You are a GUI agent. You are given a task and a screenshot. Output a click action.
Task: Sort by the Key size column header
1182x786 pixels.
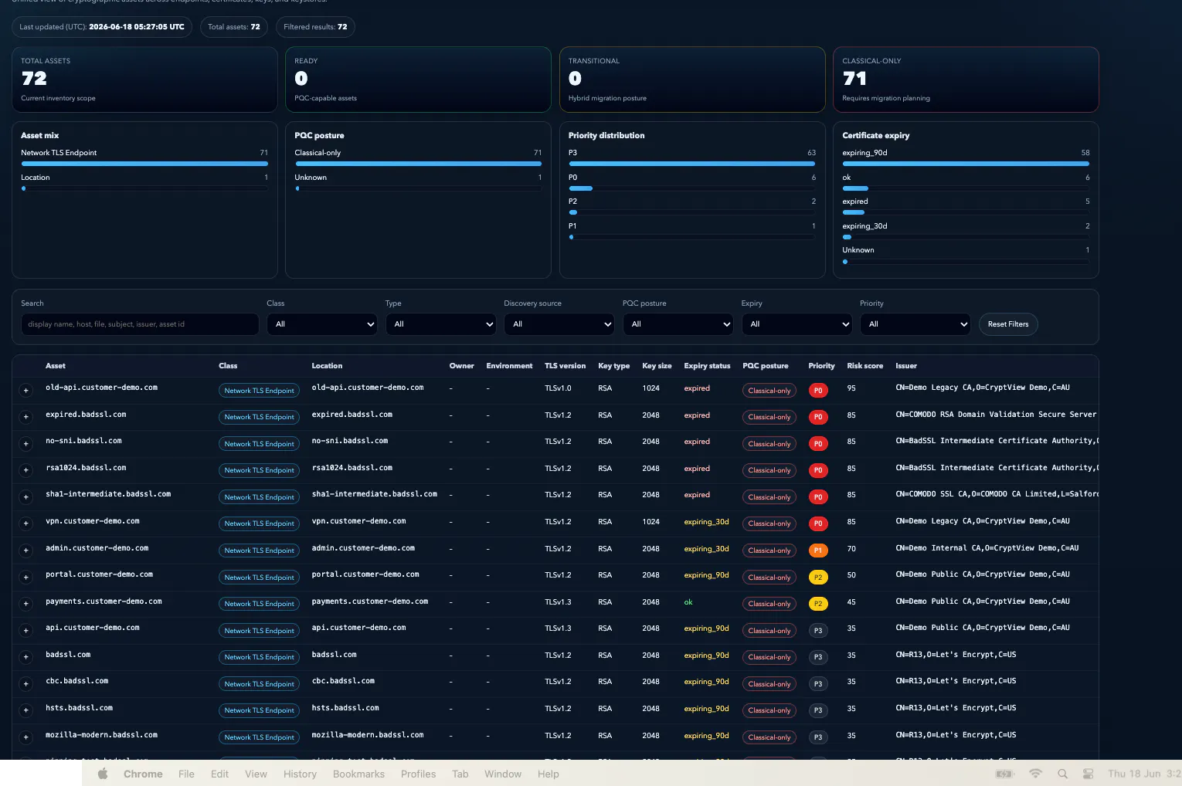(657, 366)
